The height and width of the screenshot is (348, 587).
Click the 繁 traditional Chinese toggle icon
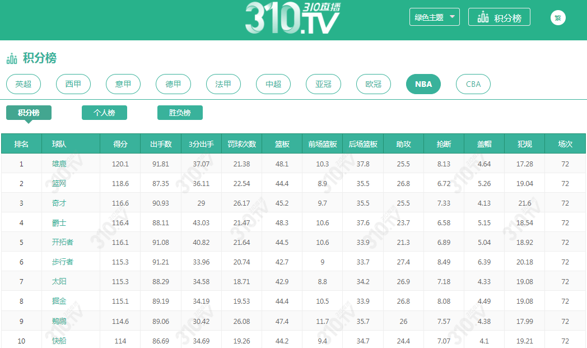coord(558,17)
